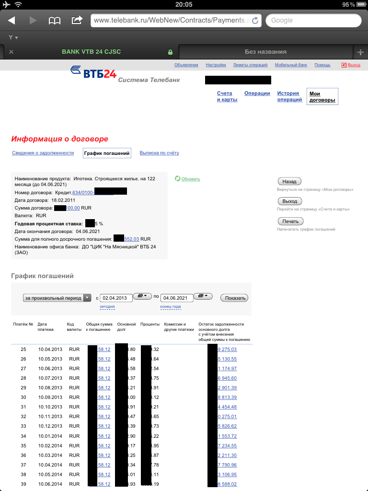Click the Остаток задолженности column header
Viewport: 368px width, 491px height.
[224, 332]
